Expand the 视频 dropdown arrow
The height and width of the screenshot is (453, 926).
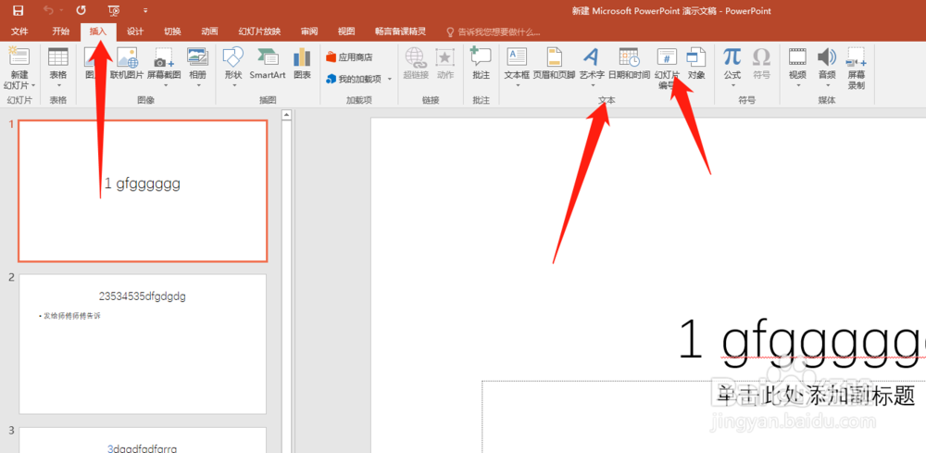[798, 85]
